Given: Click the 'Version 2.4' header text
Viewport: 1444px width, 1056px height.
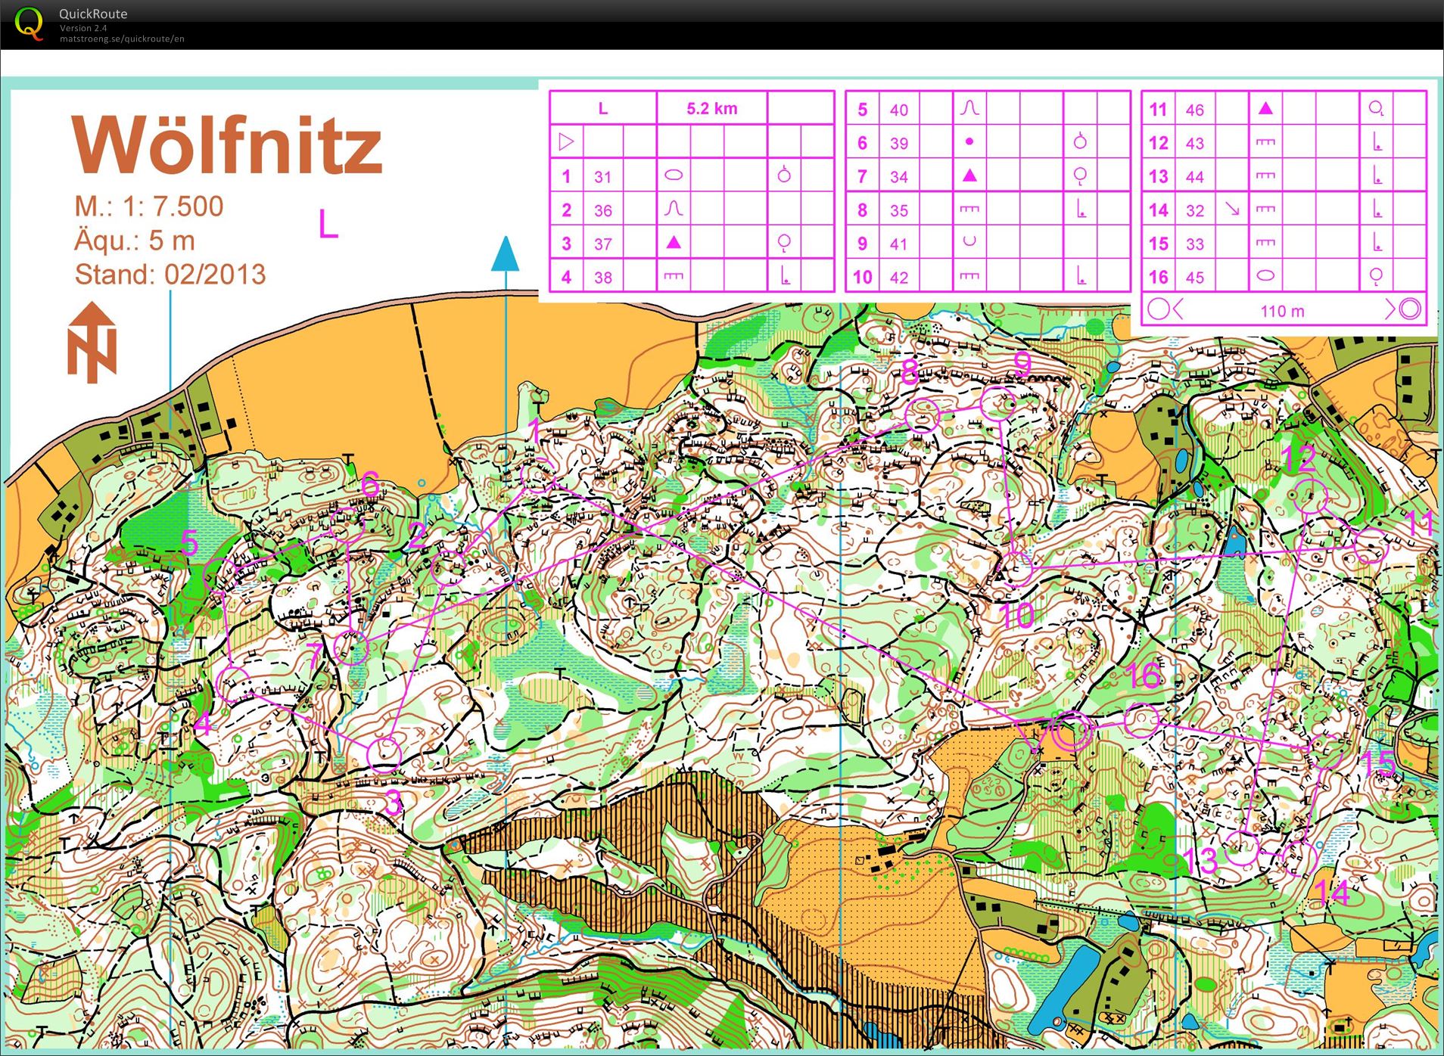Looking at the screenshot, I should [x=83, y=28].
